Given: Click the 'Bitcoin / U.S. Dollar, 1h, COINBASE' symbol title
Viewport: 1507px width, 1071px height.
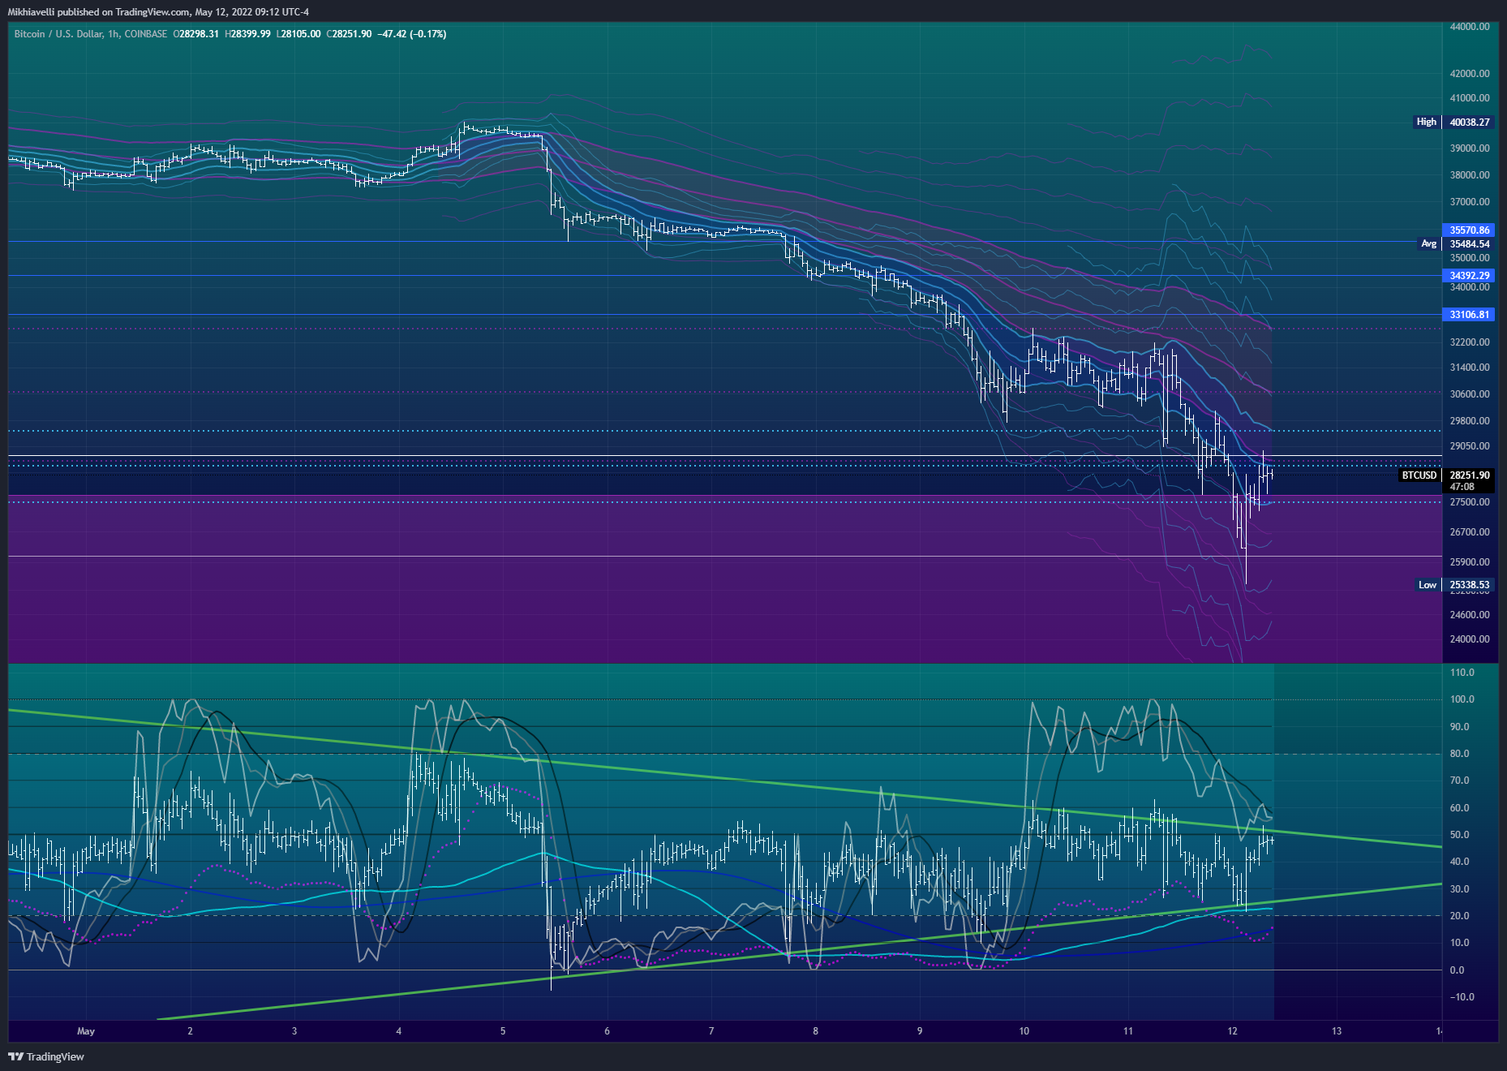Looking at the screenshot, I should 91,34.
